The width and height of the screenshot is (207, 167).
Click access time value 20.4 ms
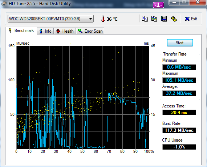tap(179, 113)
